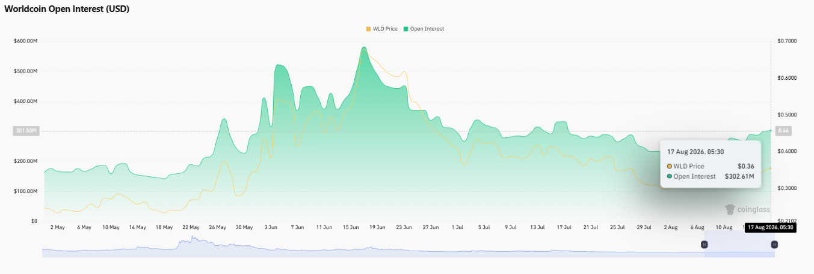Click the 2 May date label
Image resolution: width=814 pixels, height=274 pixels.
58,228
